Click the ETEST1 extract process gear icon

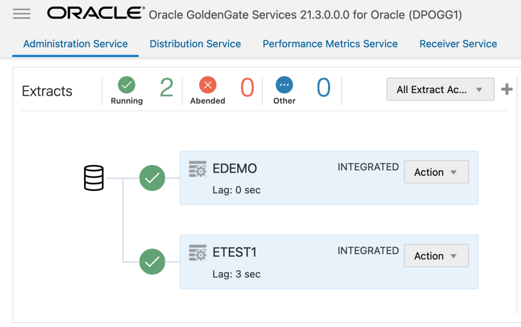tap(198, 253)
